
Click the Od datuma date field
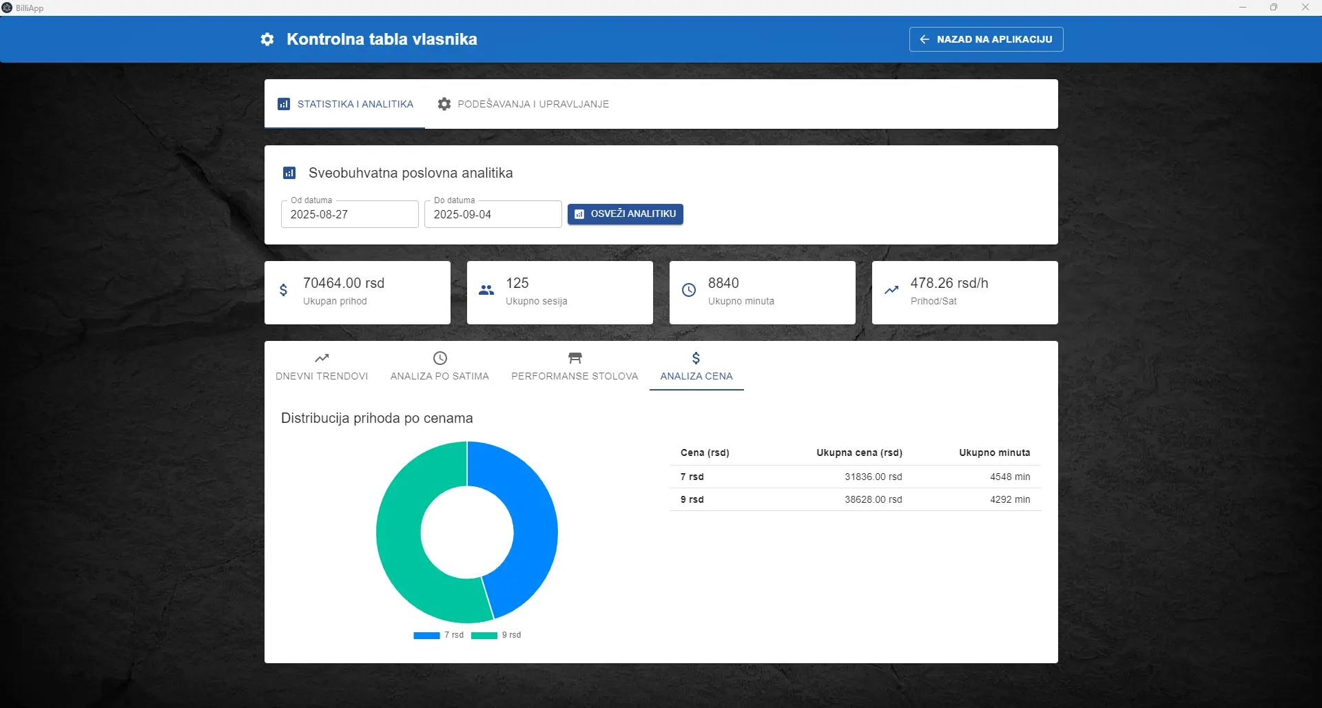[349, 214]
